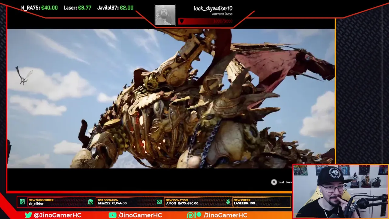Click the YouTube logo icon

pos(112,215)
